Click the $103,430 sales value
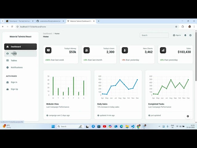This screenshot has width=197, height=148. 184,52
